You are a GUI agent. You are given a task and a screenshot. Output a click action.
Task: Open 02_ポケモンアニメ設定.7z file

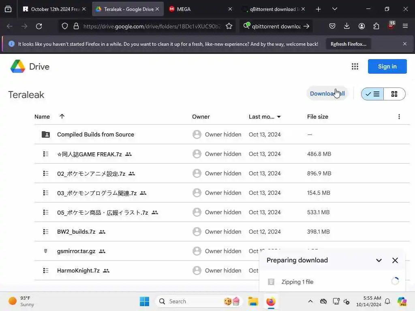(91, 173)
